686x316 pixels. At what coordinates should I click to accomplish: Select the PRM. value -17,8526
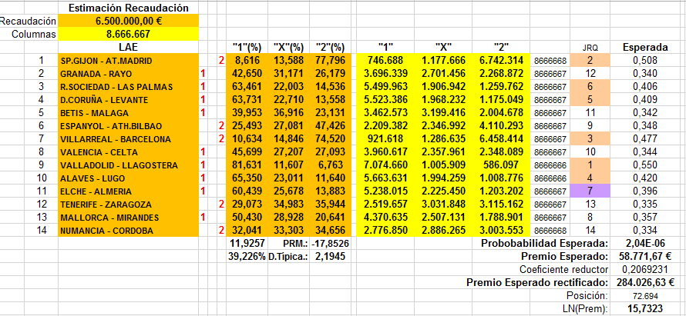tap(331, 244)
